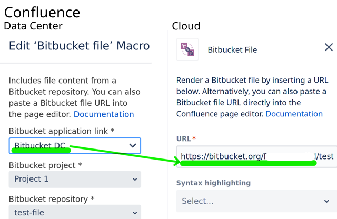This screenshot has height=219, width=337.
Task: Open the test-file repository dropdown
Action: coord(75,212)
